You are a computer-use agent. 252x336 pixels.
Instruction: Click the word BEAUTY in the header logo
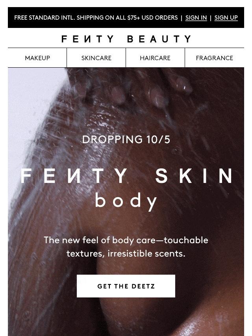[159, 39]
